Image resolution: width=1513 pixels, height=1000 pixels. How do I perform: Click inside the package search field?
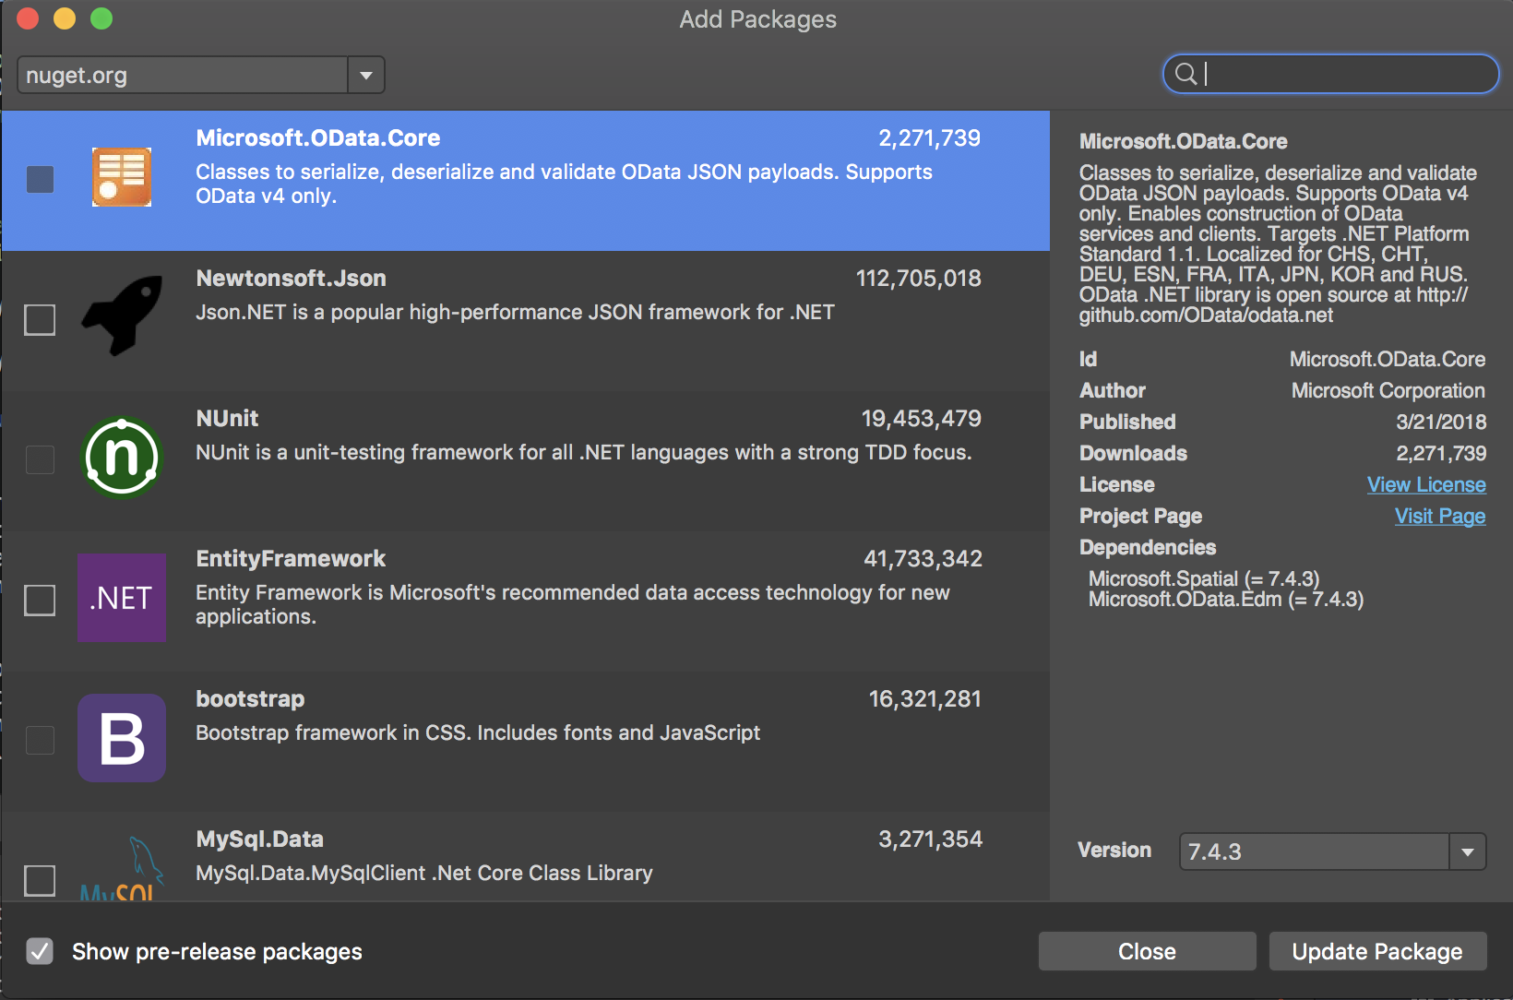coord(1328,74)
